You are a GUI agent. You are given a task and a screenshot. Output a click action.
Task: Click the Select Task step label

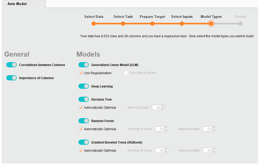123,17
